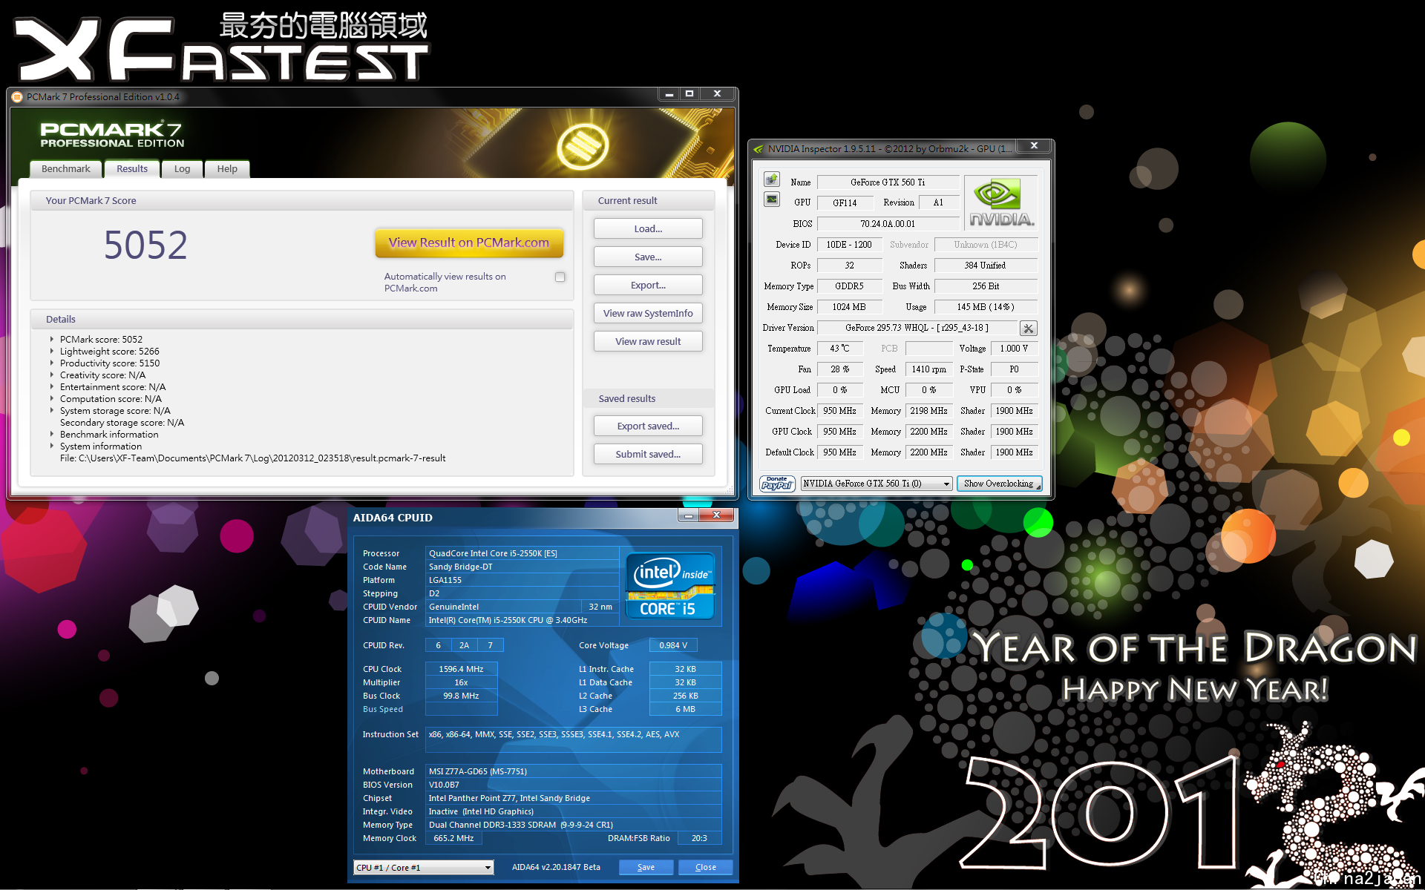The height and width of the screenshot is (890, 1425).
Task: Click Save button in AIDA64 CPUID
Action: click(646, 867)
